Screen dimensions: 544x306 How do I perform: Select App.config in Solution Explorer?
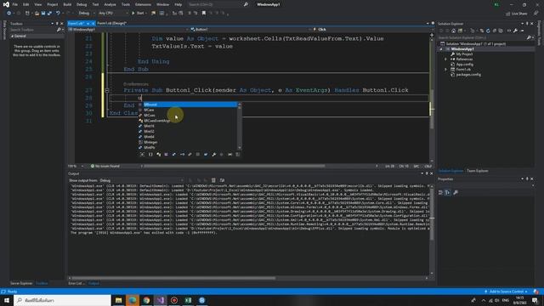464,65
